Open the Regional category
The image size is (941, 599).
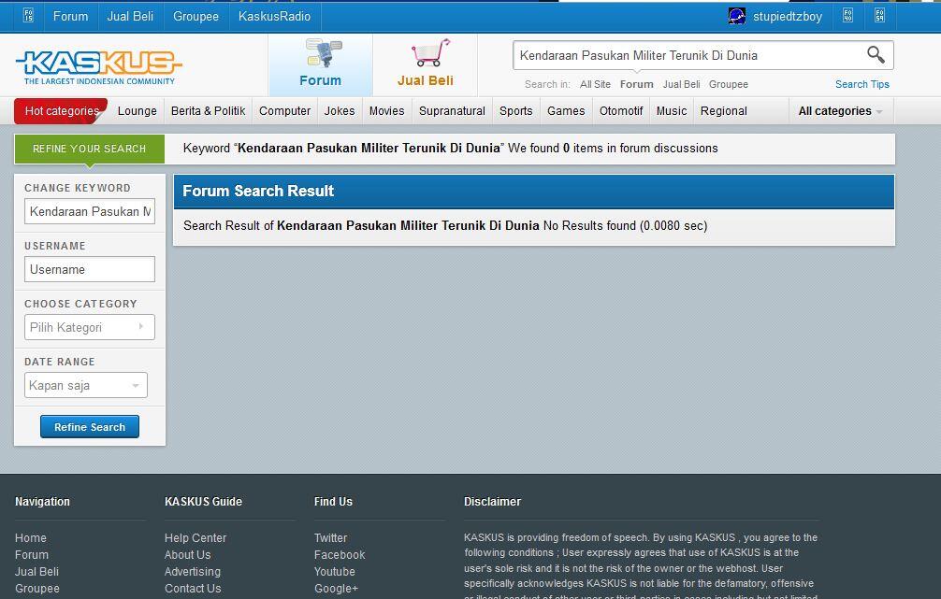point(723,111)
